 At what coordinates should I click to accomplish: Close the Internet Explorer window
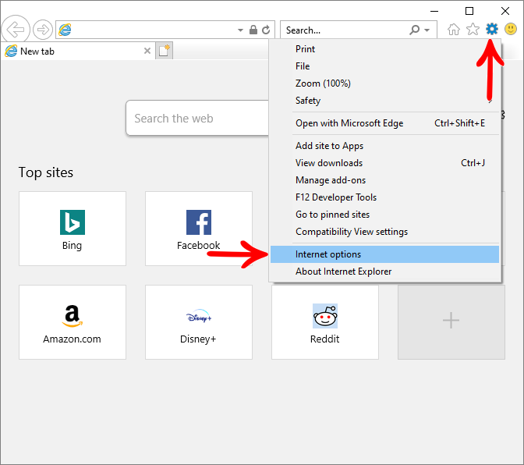505,11
